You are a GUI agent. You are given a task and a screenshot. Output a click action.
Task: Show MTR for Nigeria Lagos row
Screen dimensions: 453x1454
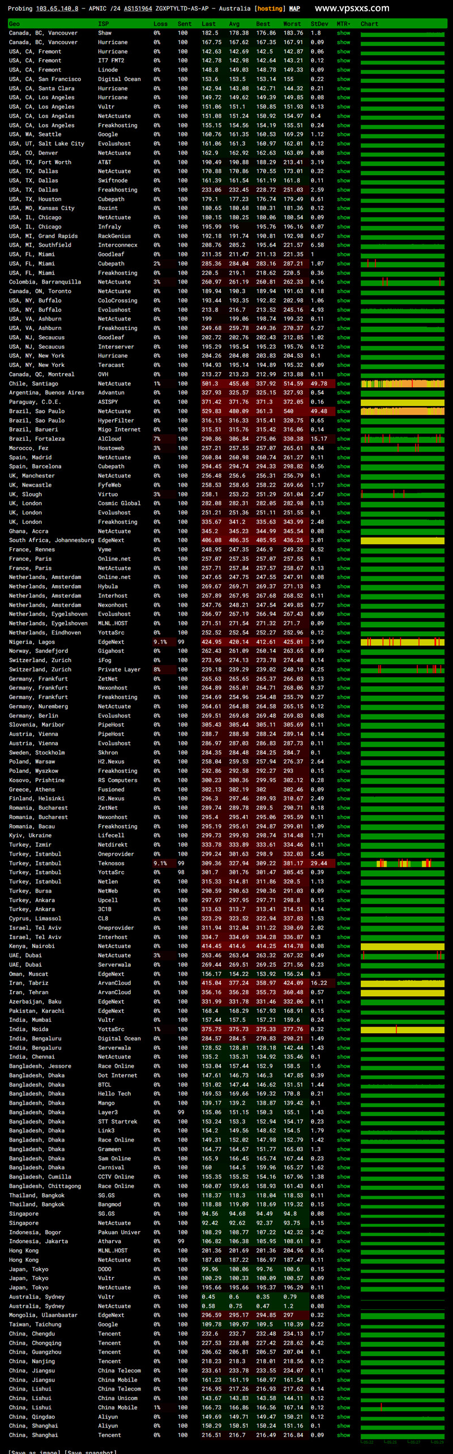pyautogui.click(x=343, y=642)
